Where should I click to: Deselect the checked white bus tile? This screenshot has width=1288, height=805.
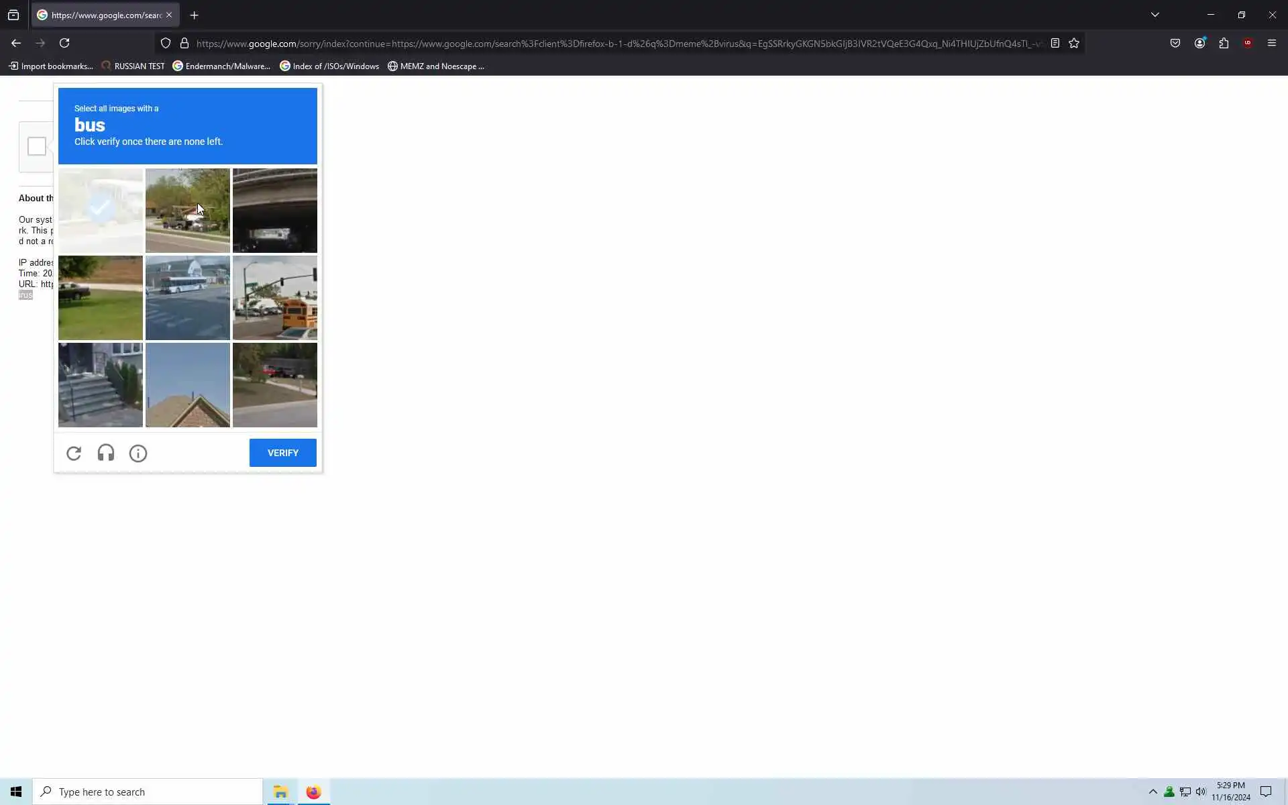[101, 210]
